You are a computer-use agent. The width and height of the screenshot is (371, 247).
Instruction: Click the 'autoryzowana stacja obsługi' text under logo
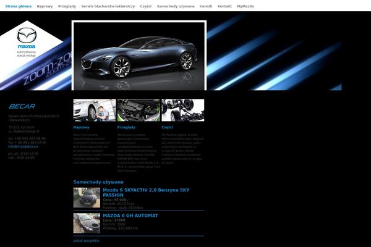pos(27,54)
